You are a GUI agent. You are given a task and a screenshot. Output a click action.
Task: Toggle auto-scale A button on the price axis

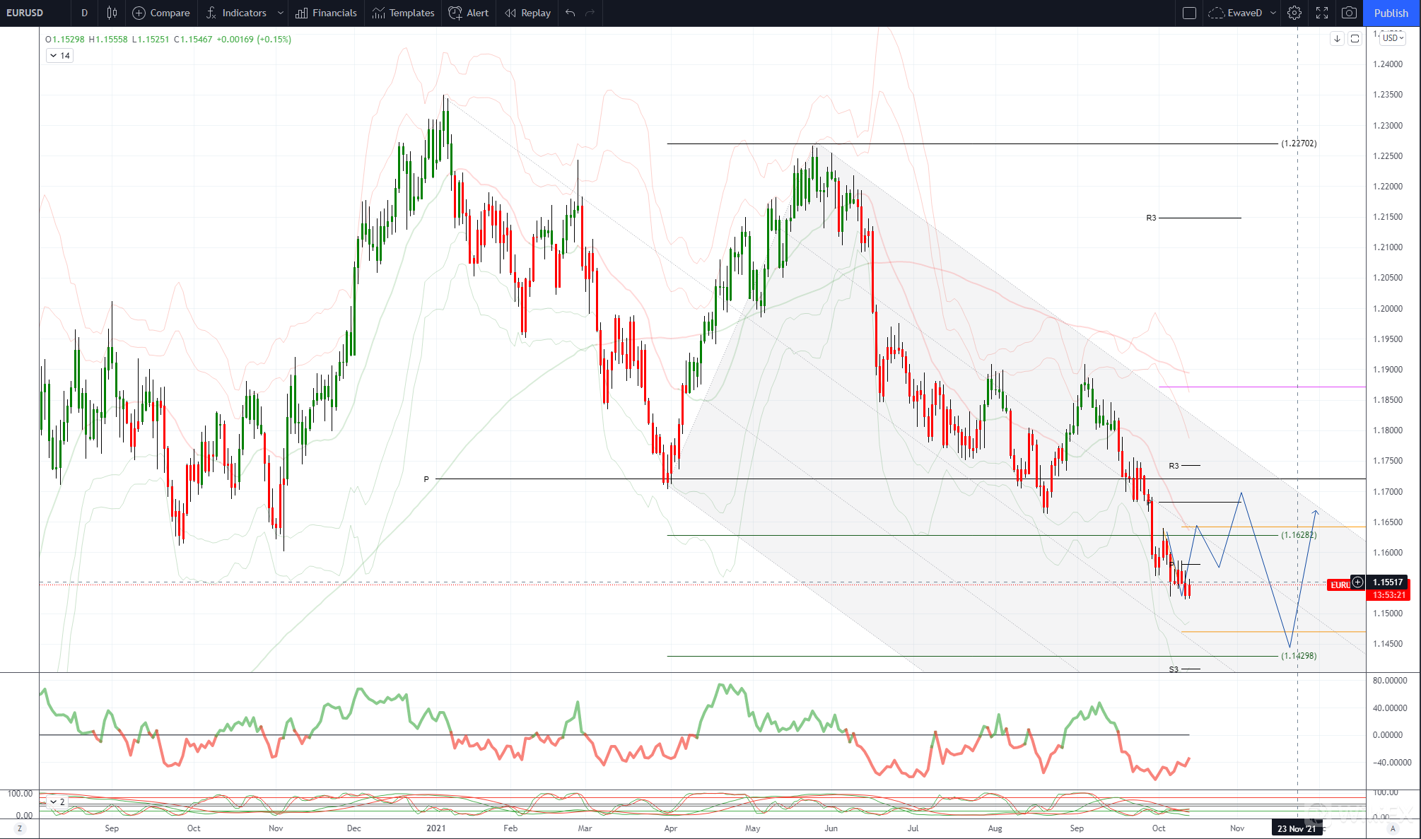pyautogui.click(x=1393, y=828)
